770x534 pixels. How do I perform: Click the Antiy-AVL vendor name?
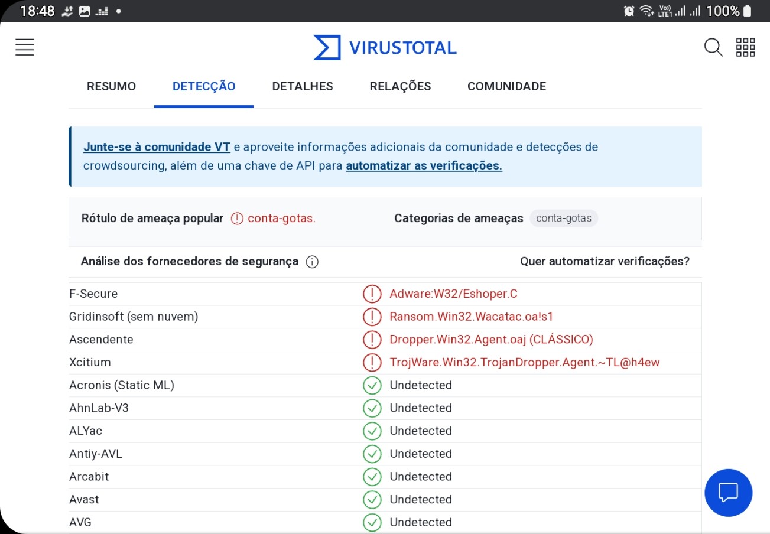pyautogui.click(x=96, y=454)
